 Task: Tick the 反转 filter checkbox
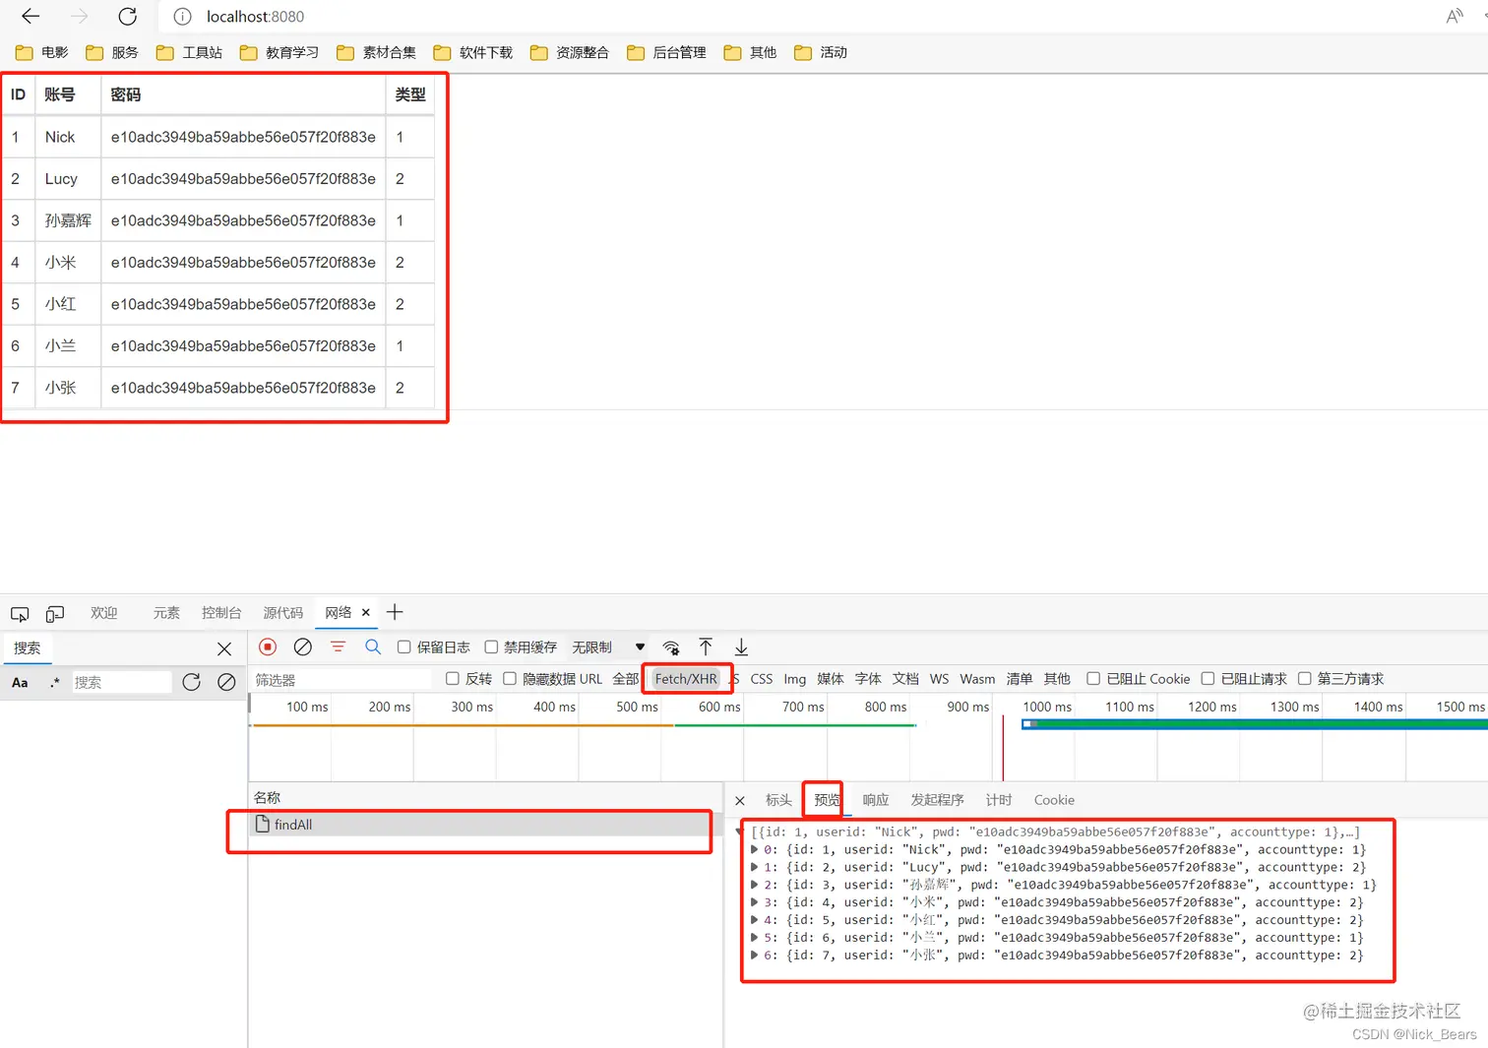pos(453,678)
